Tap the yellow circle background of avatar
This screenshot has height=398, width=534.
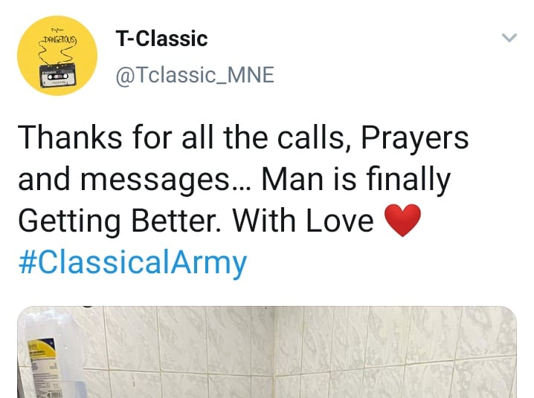point(31,71)
